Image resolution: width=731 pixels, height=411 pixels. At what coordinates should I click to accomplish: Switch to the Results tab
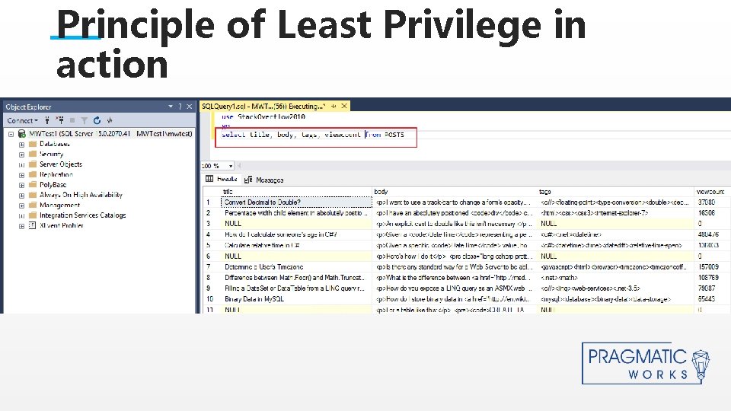tap(222, 179)
